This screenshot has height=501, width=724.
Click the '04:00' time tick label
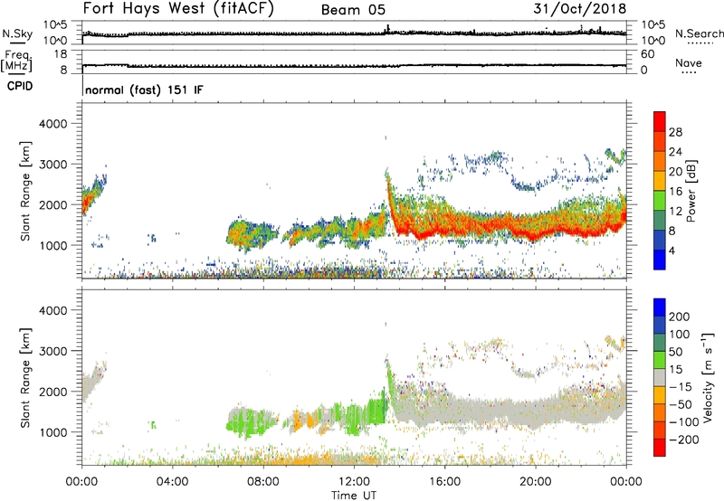pyautogui.click(x=172, y=482)
